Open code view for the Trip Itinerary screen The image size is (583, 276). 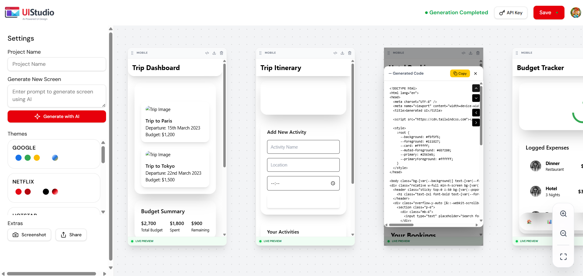point(335,53)
